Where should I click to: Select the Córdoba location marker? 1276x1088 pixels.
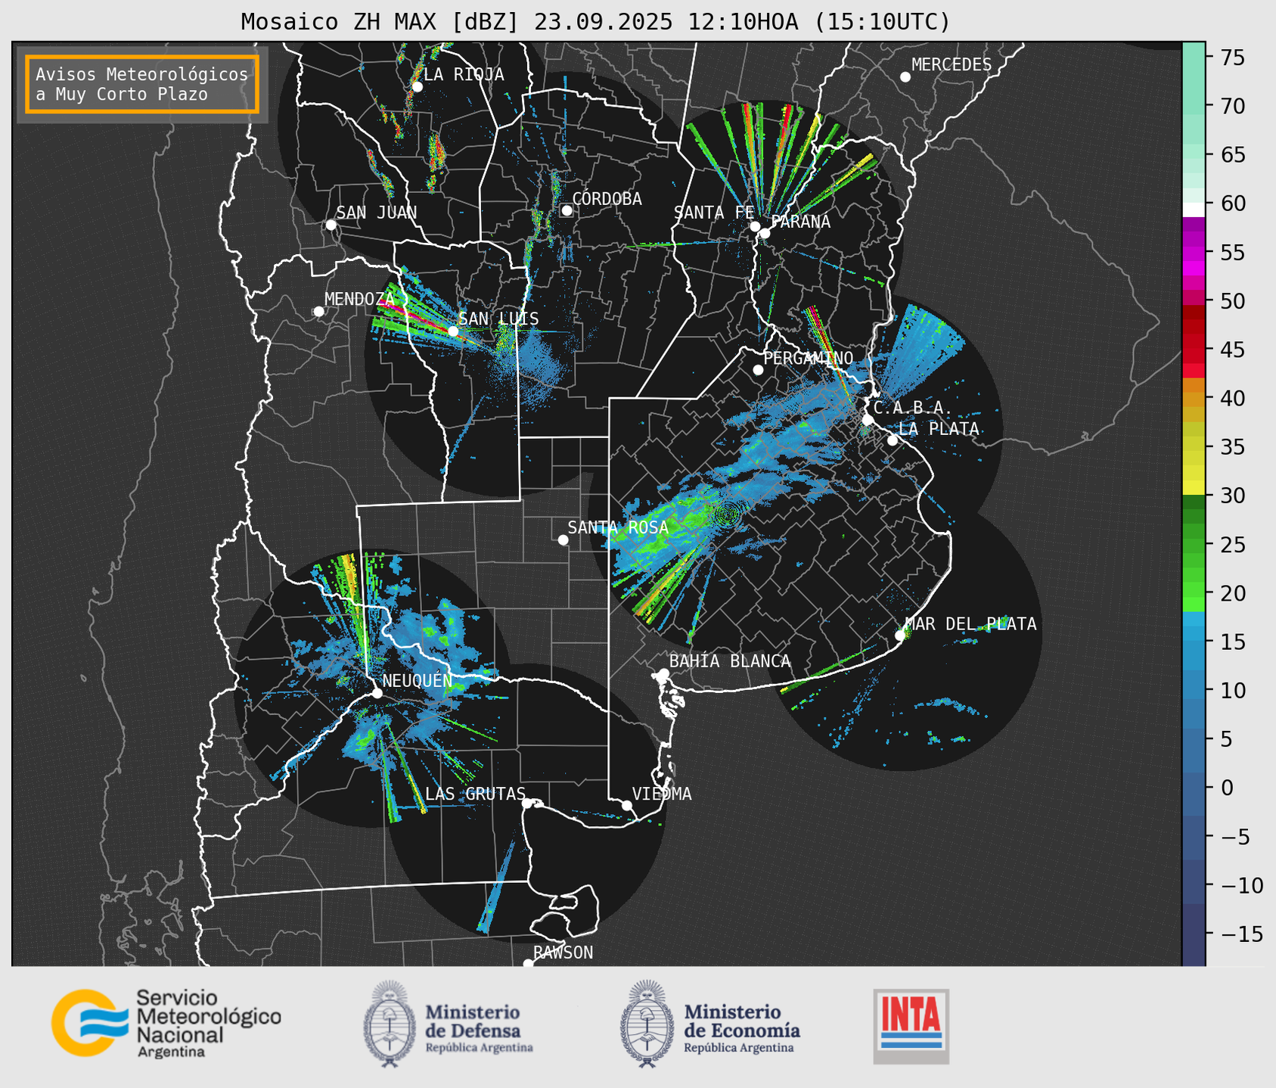[x=567, y=210]
